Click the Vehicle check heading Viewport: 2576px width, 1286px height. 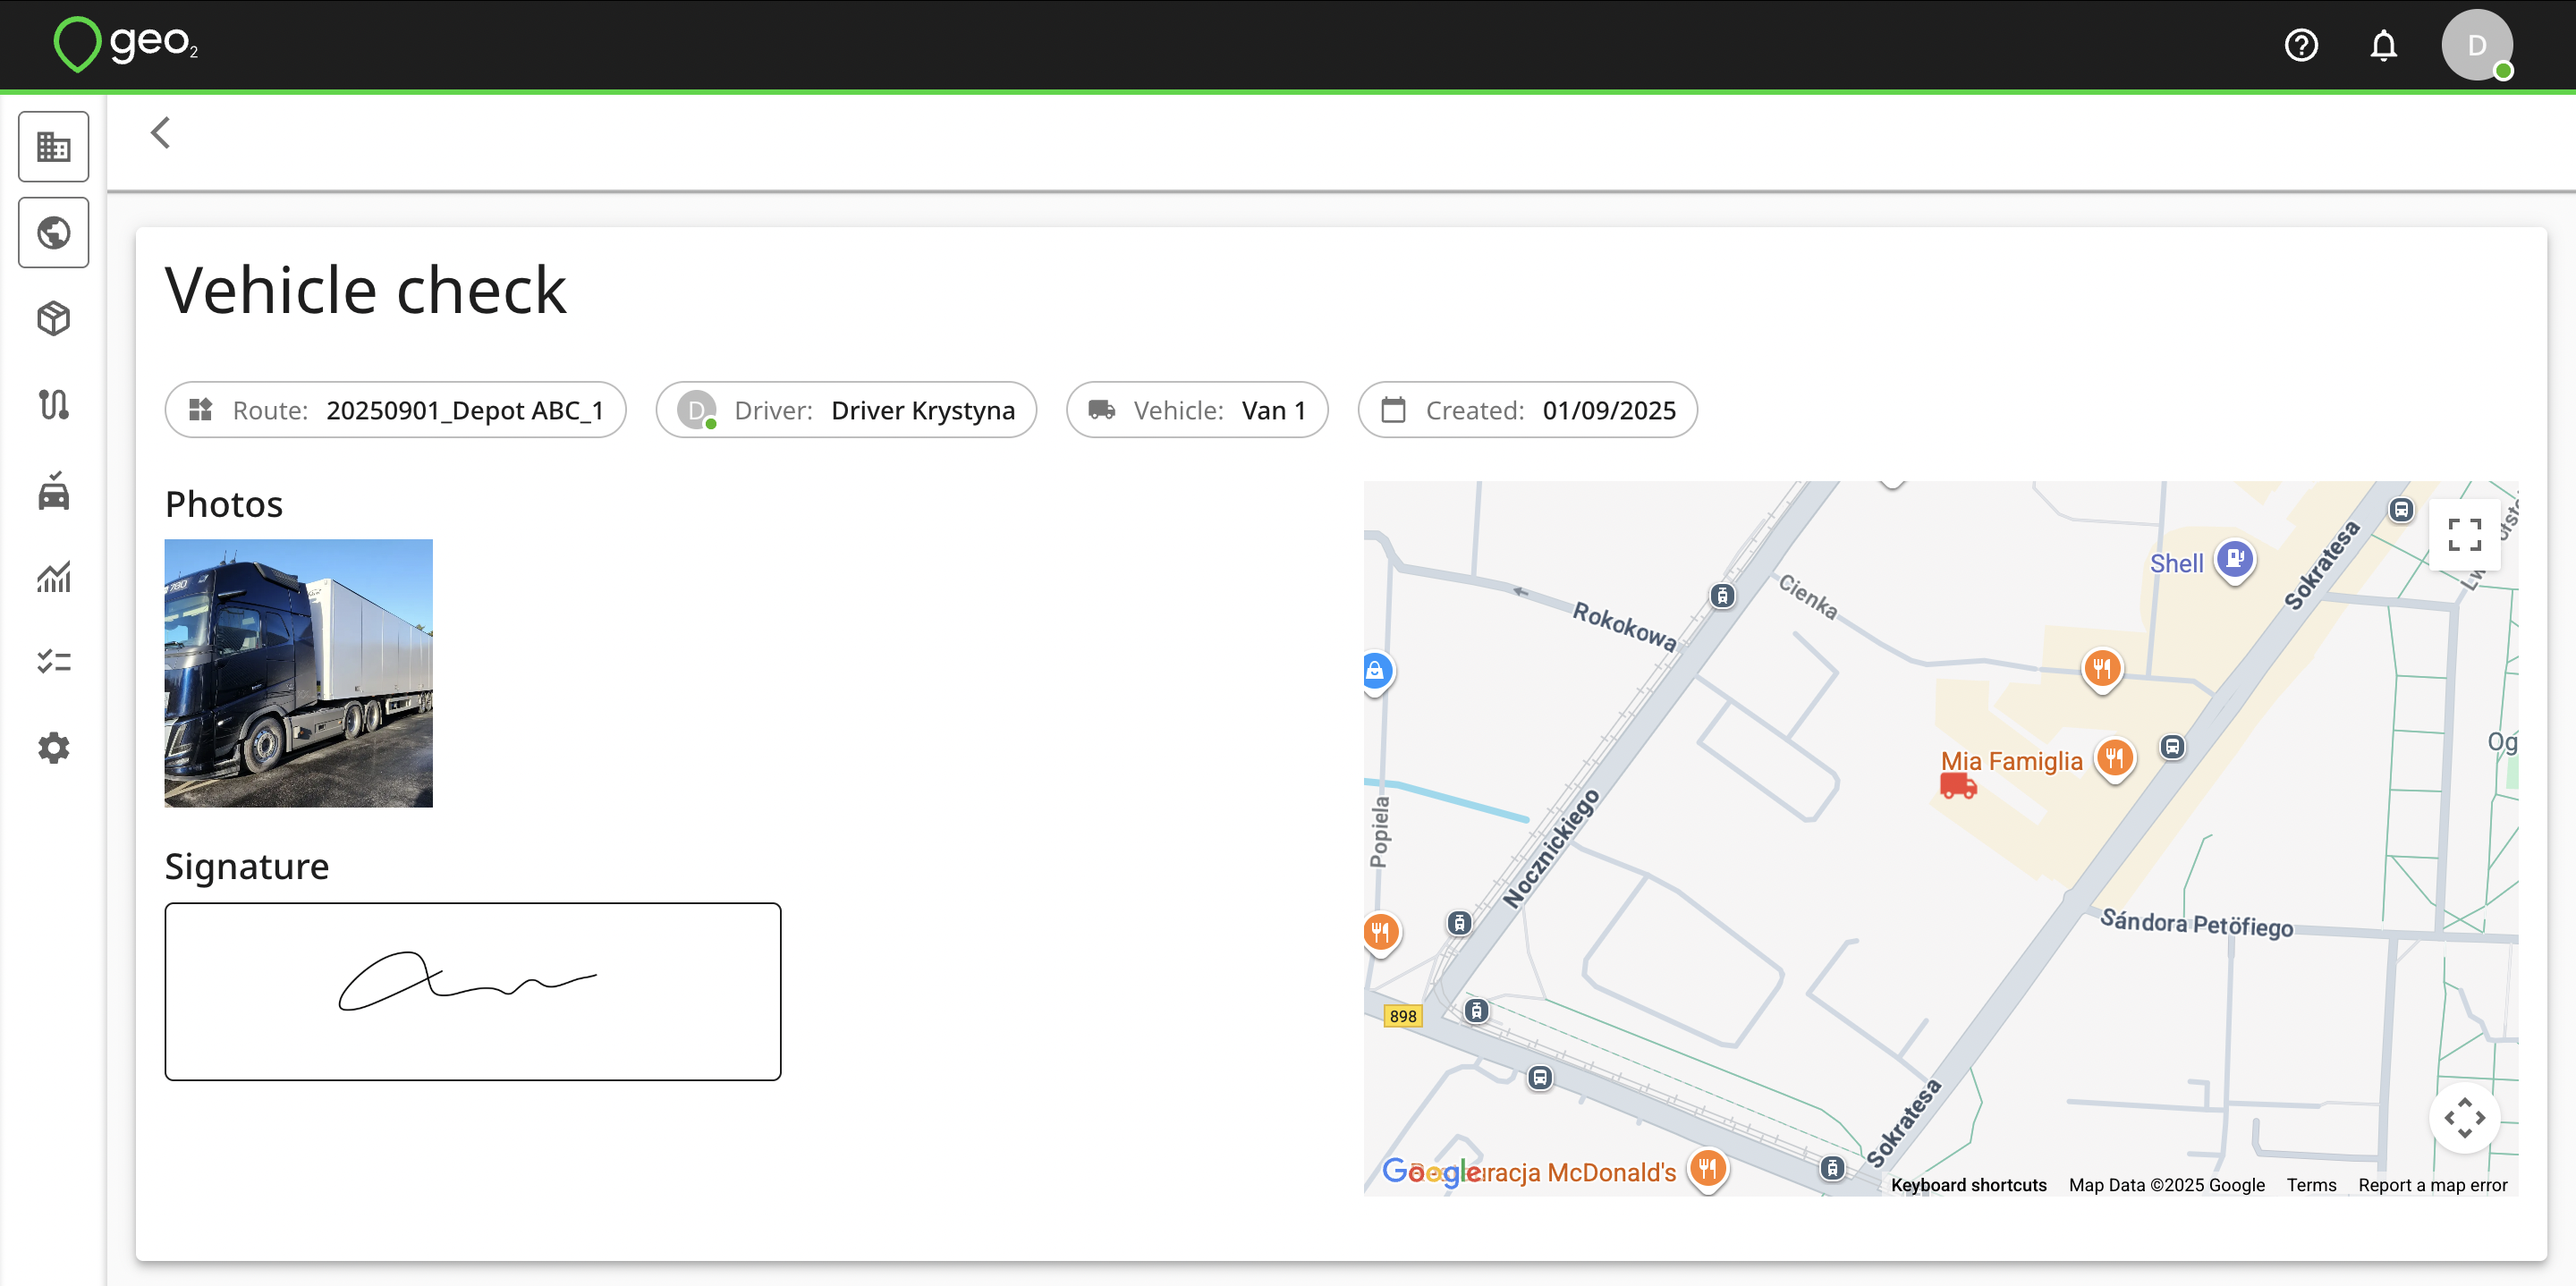point(366,291)
